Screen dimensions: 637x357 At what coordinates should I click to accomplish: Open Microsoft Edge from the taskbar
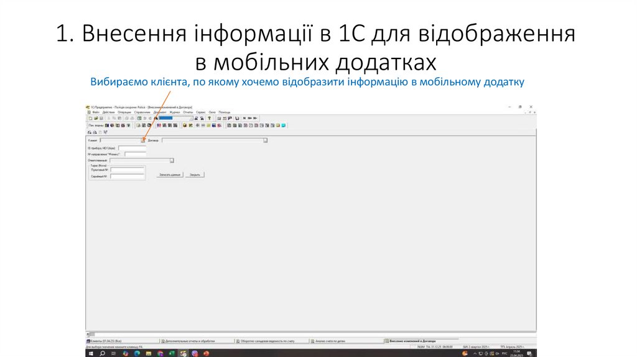tap(137, 354)
